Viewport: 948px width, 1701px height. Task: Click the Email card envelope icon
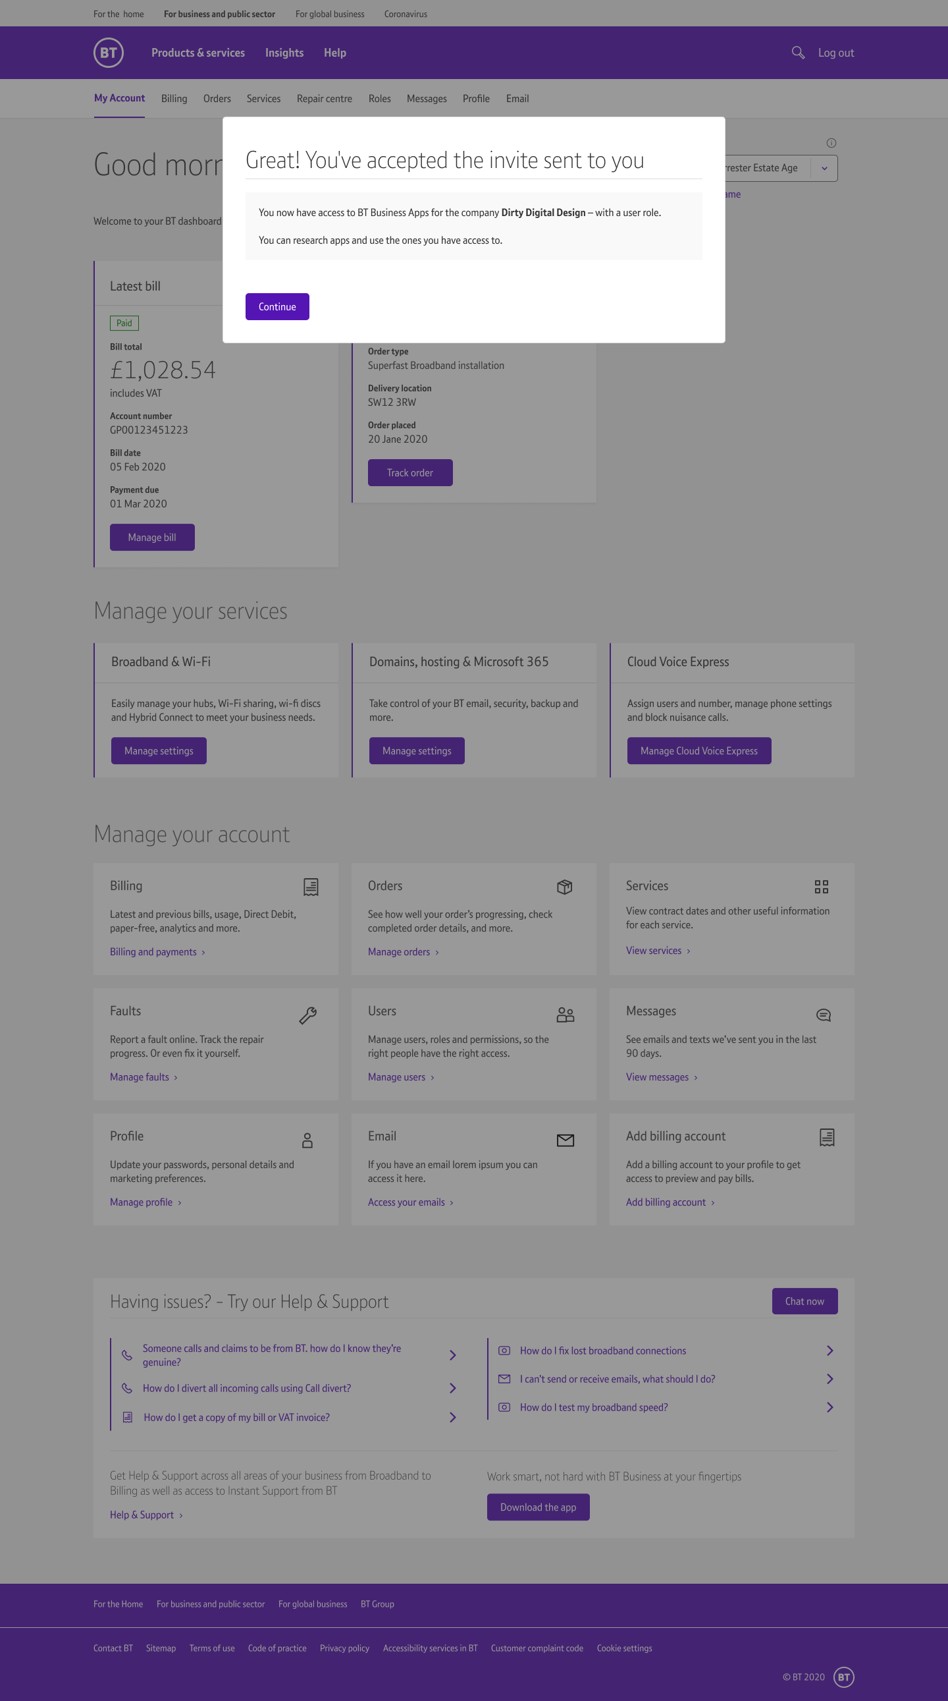566,1140
